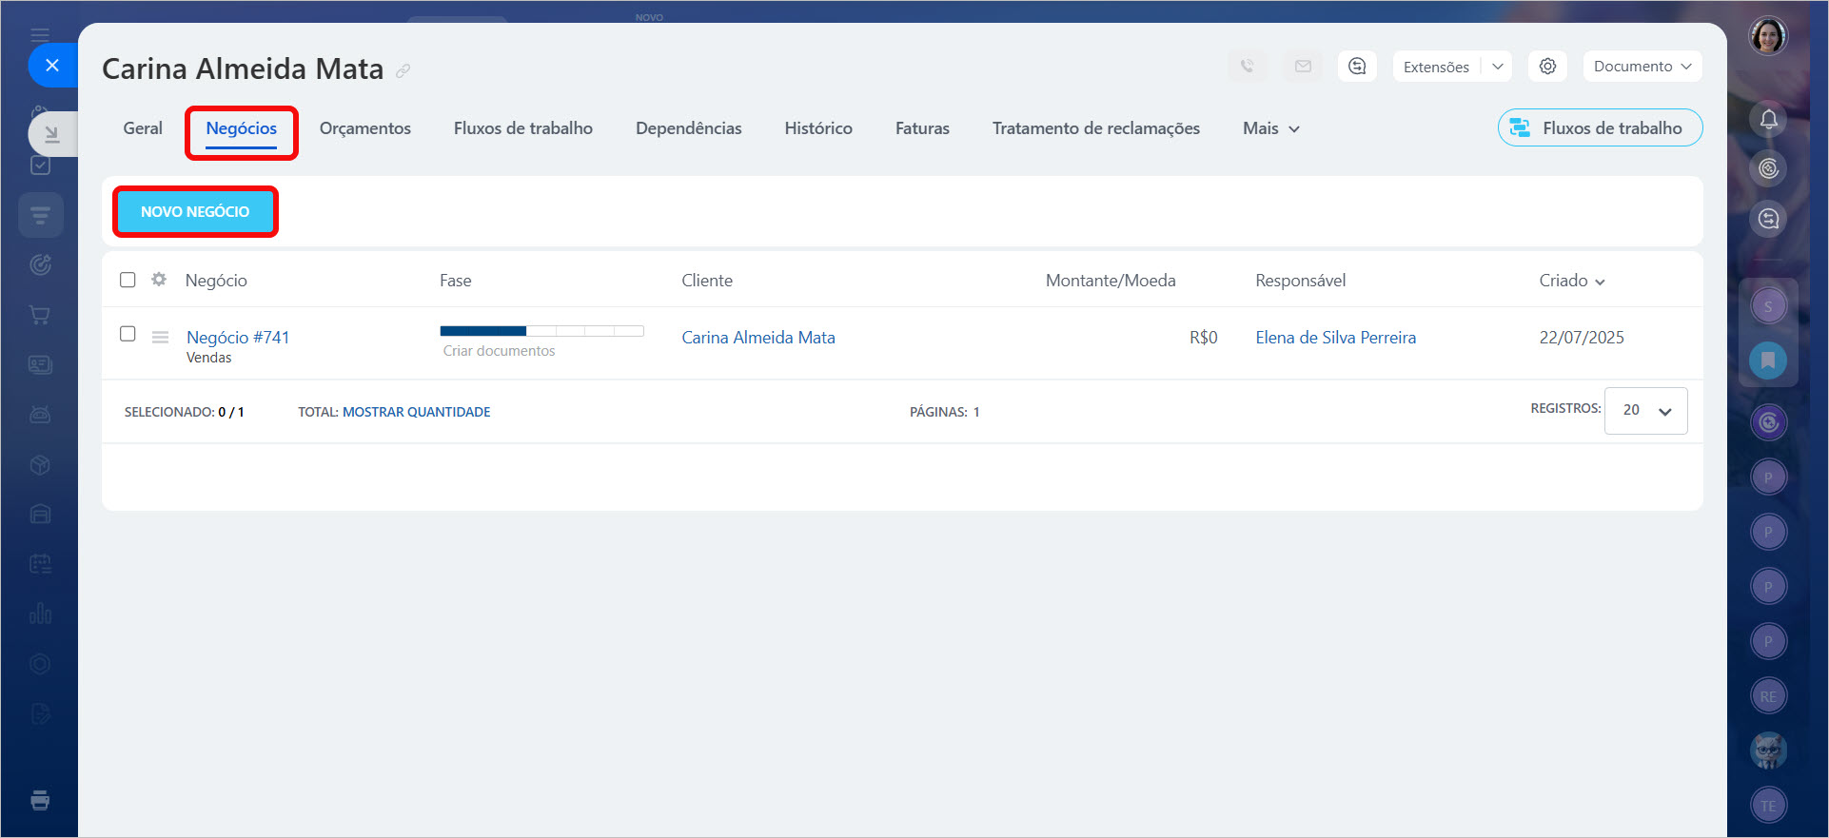Click the Montante/Moeda column header
Image resolution: width=1829 pixels, height=838 pixels.
click(1111, 281)
